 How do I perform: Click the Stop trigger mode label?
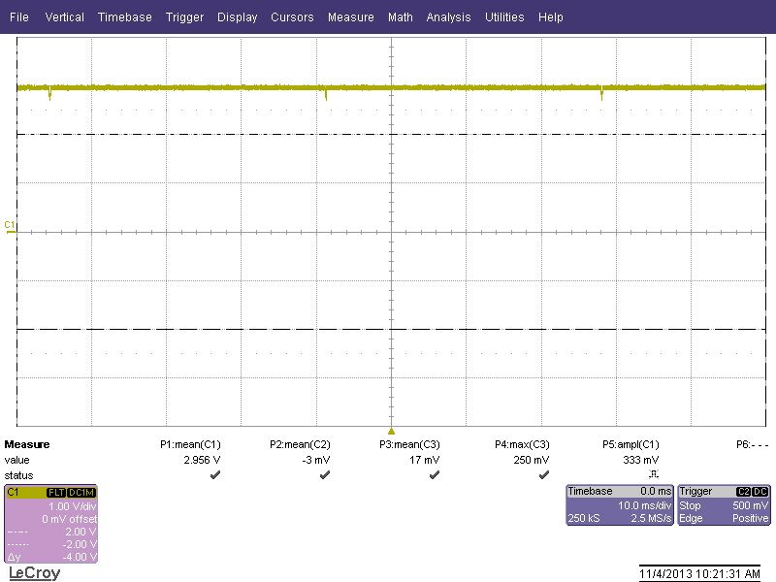(x=690, y=505)
